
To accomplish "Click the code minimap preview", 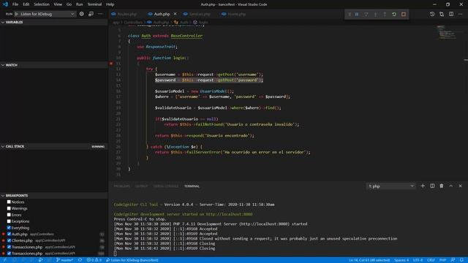I will coord(447,32).
